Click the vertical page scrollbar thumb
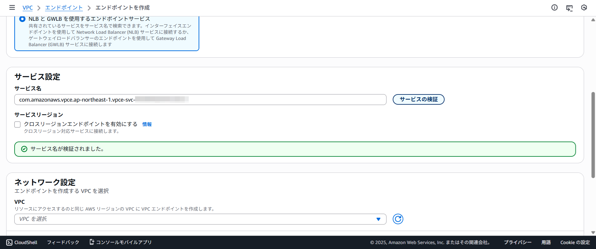 click(593, 135)
